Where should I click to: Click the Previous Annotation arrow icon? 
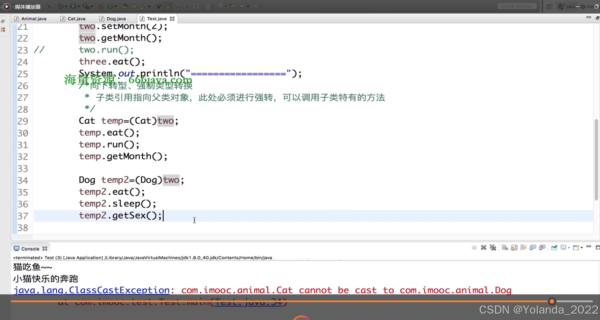[x=220, y=6]
